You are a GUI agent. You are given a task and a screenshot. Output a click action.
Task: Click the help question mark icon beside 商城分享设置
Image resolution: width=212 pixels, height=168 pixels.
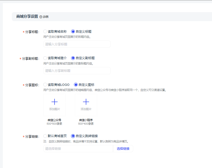pos(41,17)
